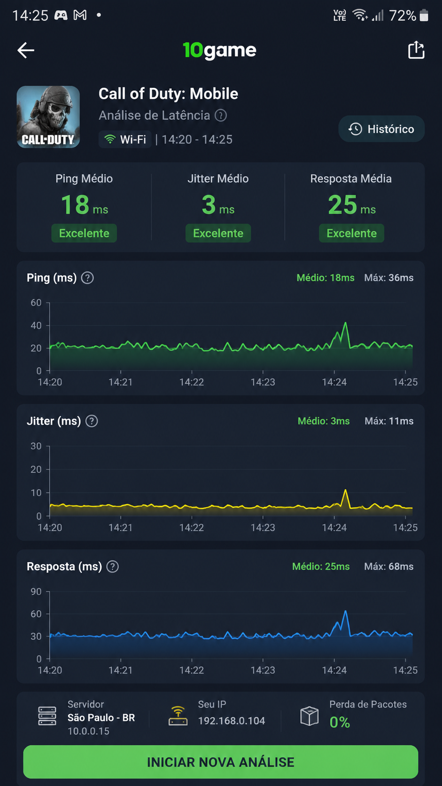Image resolution: width=442 pixels, height=786 pixels.
Task: Tap 'Médio: 25ms' in Resposta chart
Action: pos(321,566)
